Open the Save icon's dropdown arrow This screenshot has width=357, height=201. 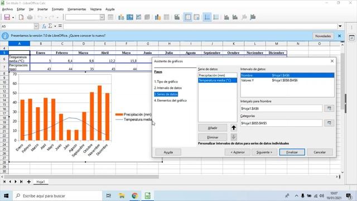coord(13,17)
